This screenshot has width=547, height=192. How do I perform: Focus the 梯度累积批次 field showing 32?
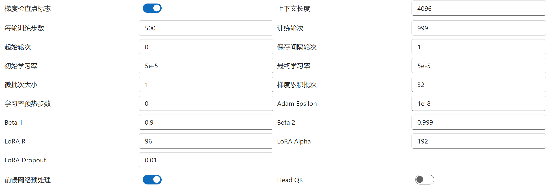478,85
